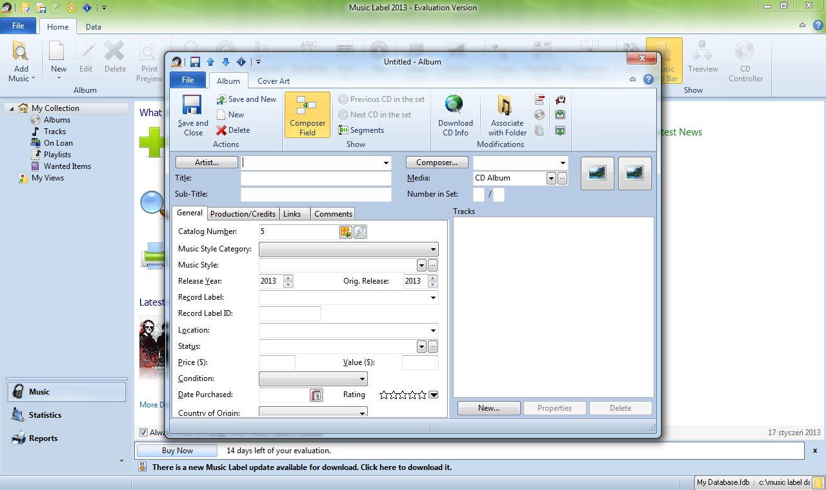
Task: Click the Title input field
Action: click(x=316, y=179)
